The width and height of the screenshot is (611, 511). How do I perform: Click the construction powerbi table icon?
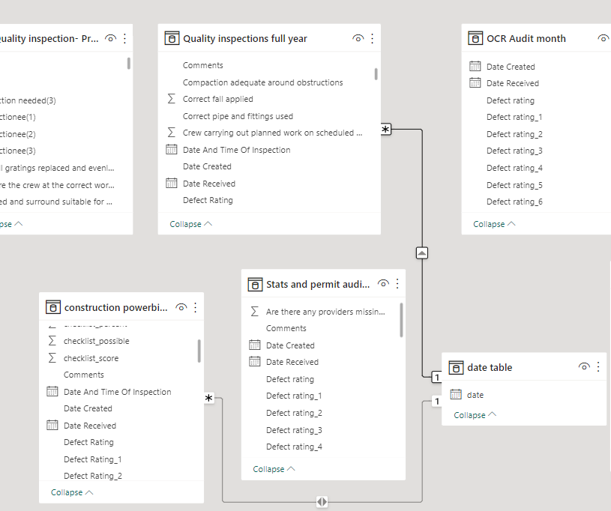(53, 307)
